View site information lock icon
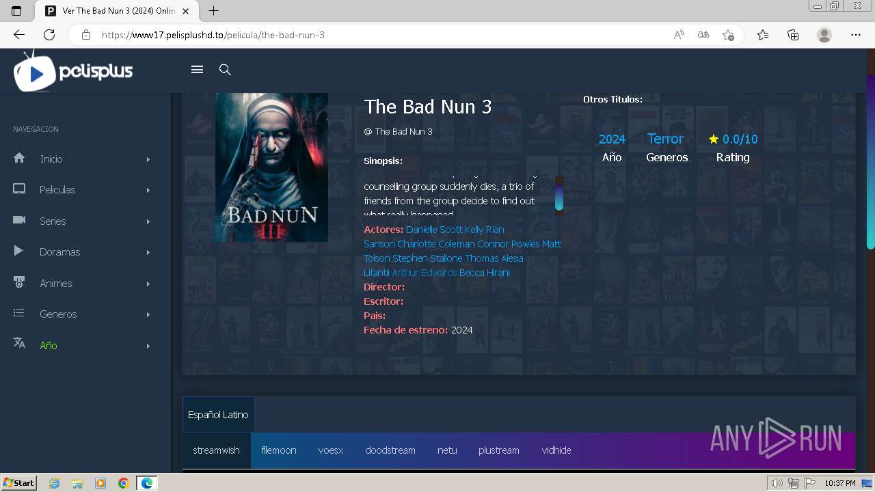Screen dimensions: 875x492 pyautogui.click(x=86, y=35)
